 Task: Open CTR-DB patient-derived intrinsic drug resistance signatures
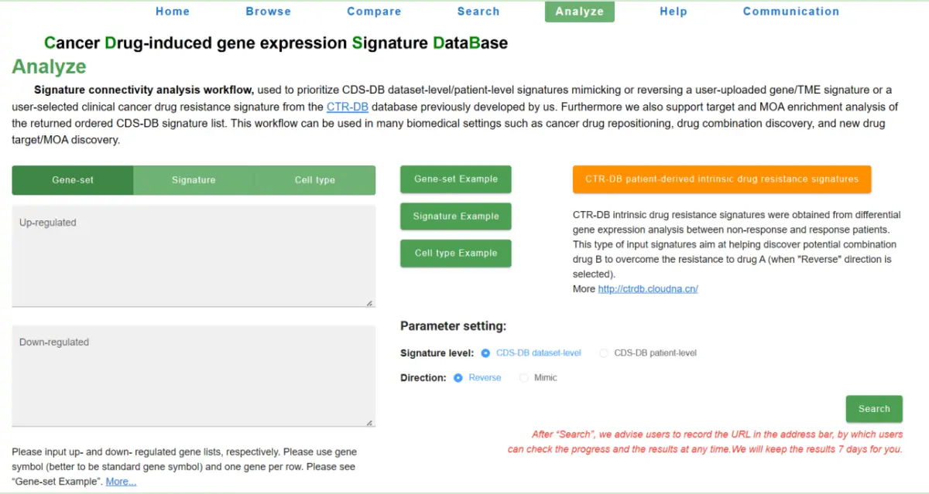click(x=722, y=179)
